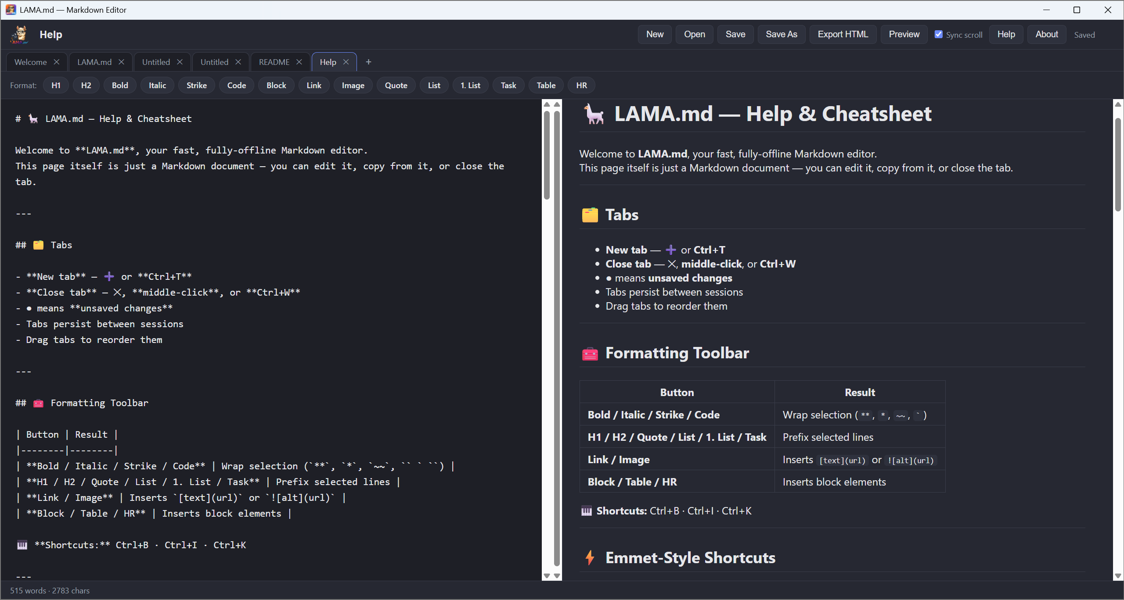Insert a numbered 1. List
This screenshot has width=1124, height=600.
(x=470, y=86)
